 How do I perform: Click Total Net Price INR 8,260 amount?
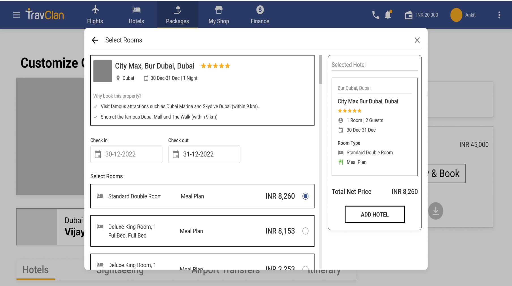pos(405,192)
